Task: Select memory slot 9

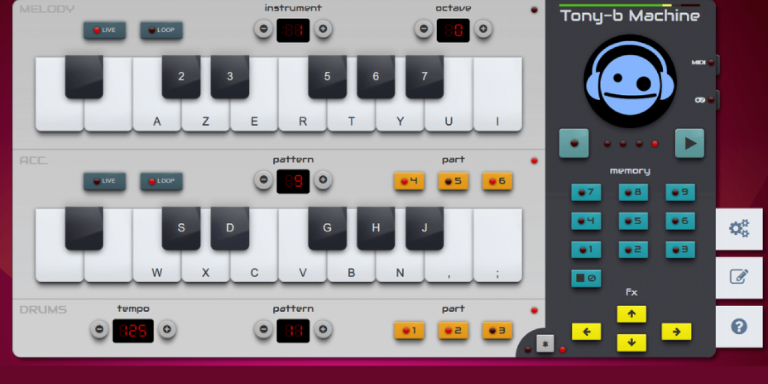Action: pos(680,192)
